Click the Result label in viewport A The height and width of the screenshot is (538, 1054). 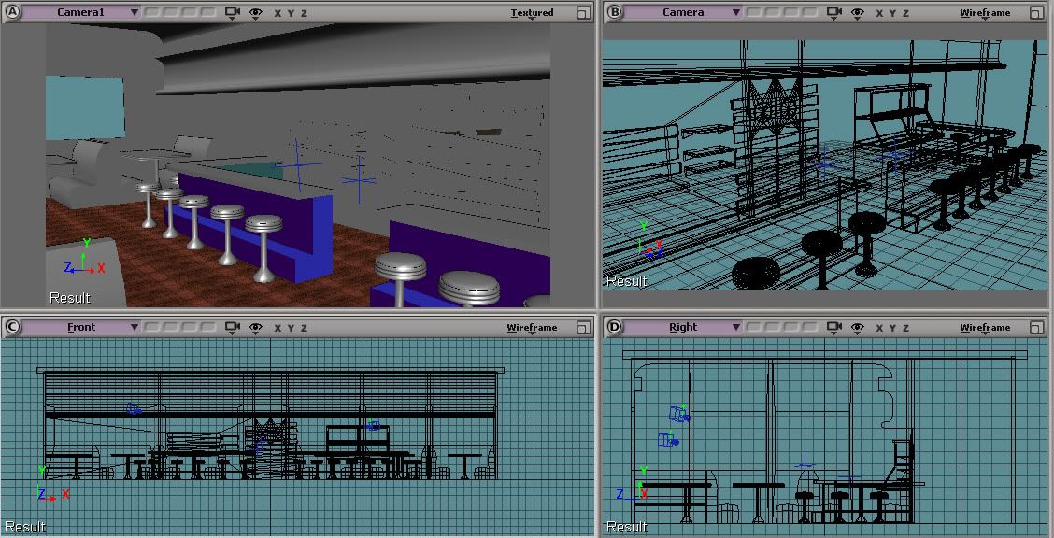coord(69,298)
